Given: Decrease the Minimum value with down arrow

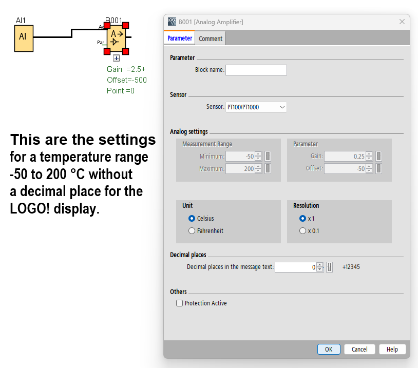Looking at the screenshot, I should coord(258,159).
